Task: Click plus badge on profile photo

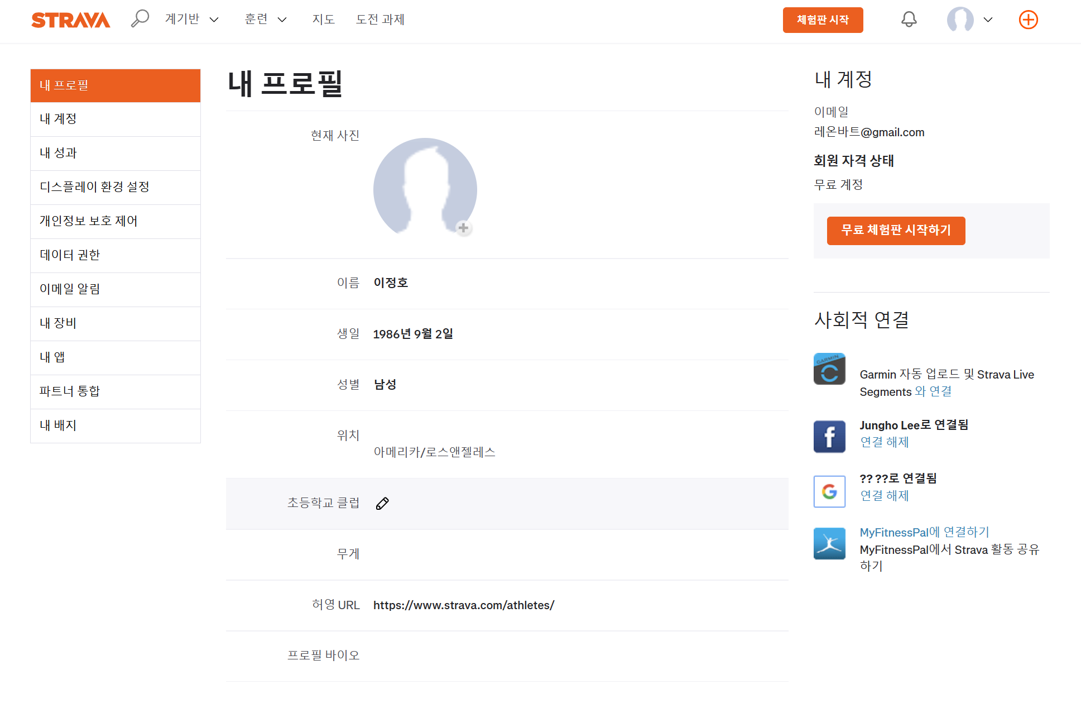Action: click(x=463, y=228)
